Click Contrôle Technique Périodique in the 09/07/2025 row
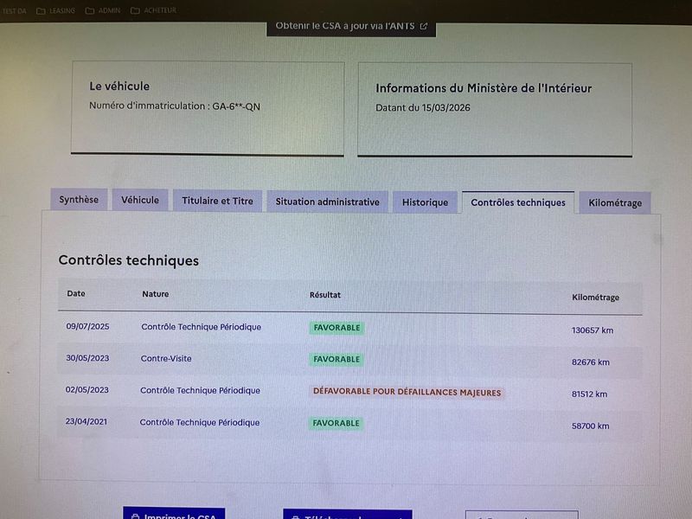The width and height of the screenshot is (692, 519). coord(202,327)
